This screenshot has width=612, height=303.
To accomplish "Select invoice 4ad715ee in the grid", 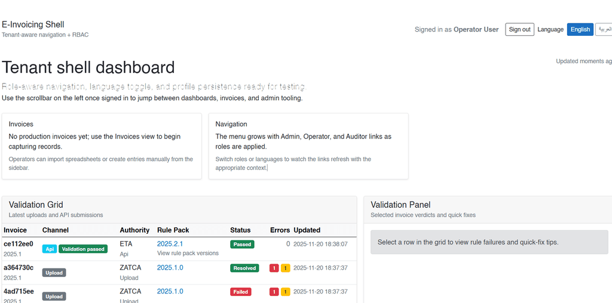I will (x=19, y=292).
